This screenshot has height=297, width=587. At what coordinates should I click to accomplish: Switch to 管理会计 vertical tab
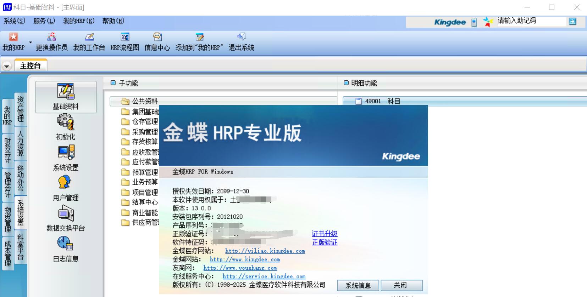click(7, 184)
